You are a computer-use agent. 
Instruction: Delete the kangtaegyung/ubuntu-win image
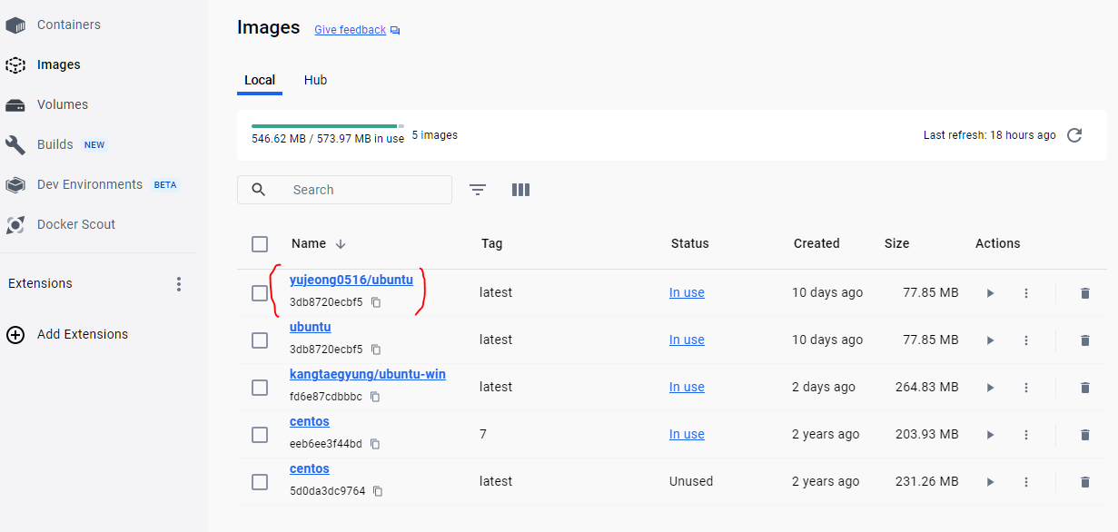1084,388
